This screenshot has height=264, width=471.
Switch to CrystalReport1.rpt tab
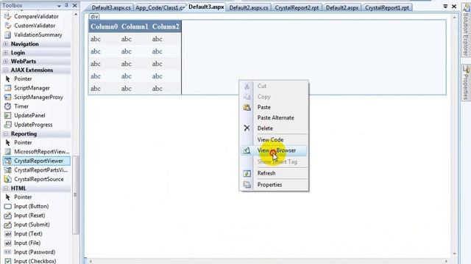point(387,8)
